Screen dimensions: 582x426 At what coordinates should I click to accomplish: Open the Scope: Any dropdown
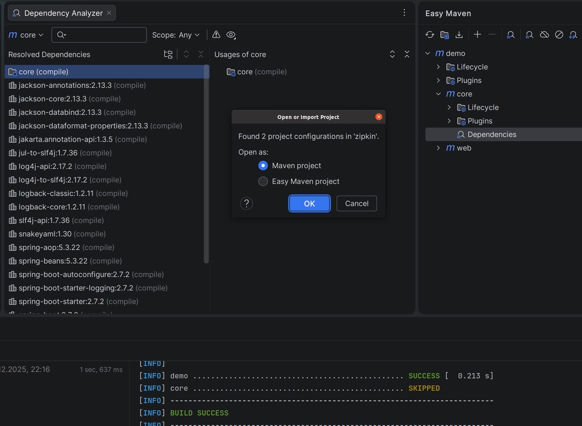tap(176, 35)
